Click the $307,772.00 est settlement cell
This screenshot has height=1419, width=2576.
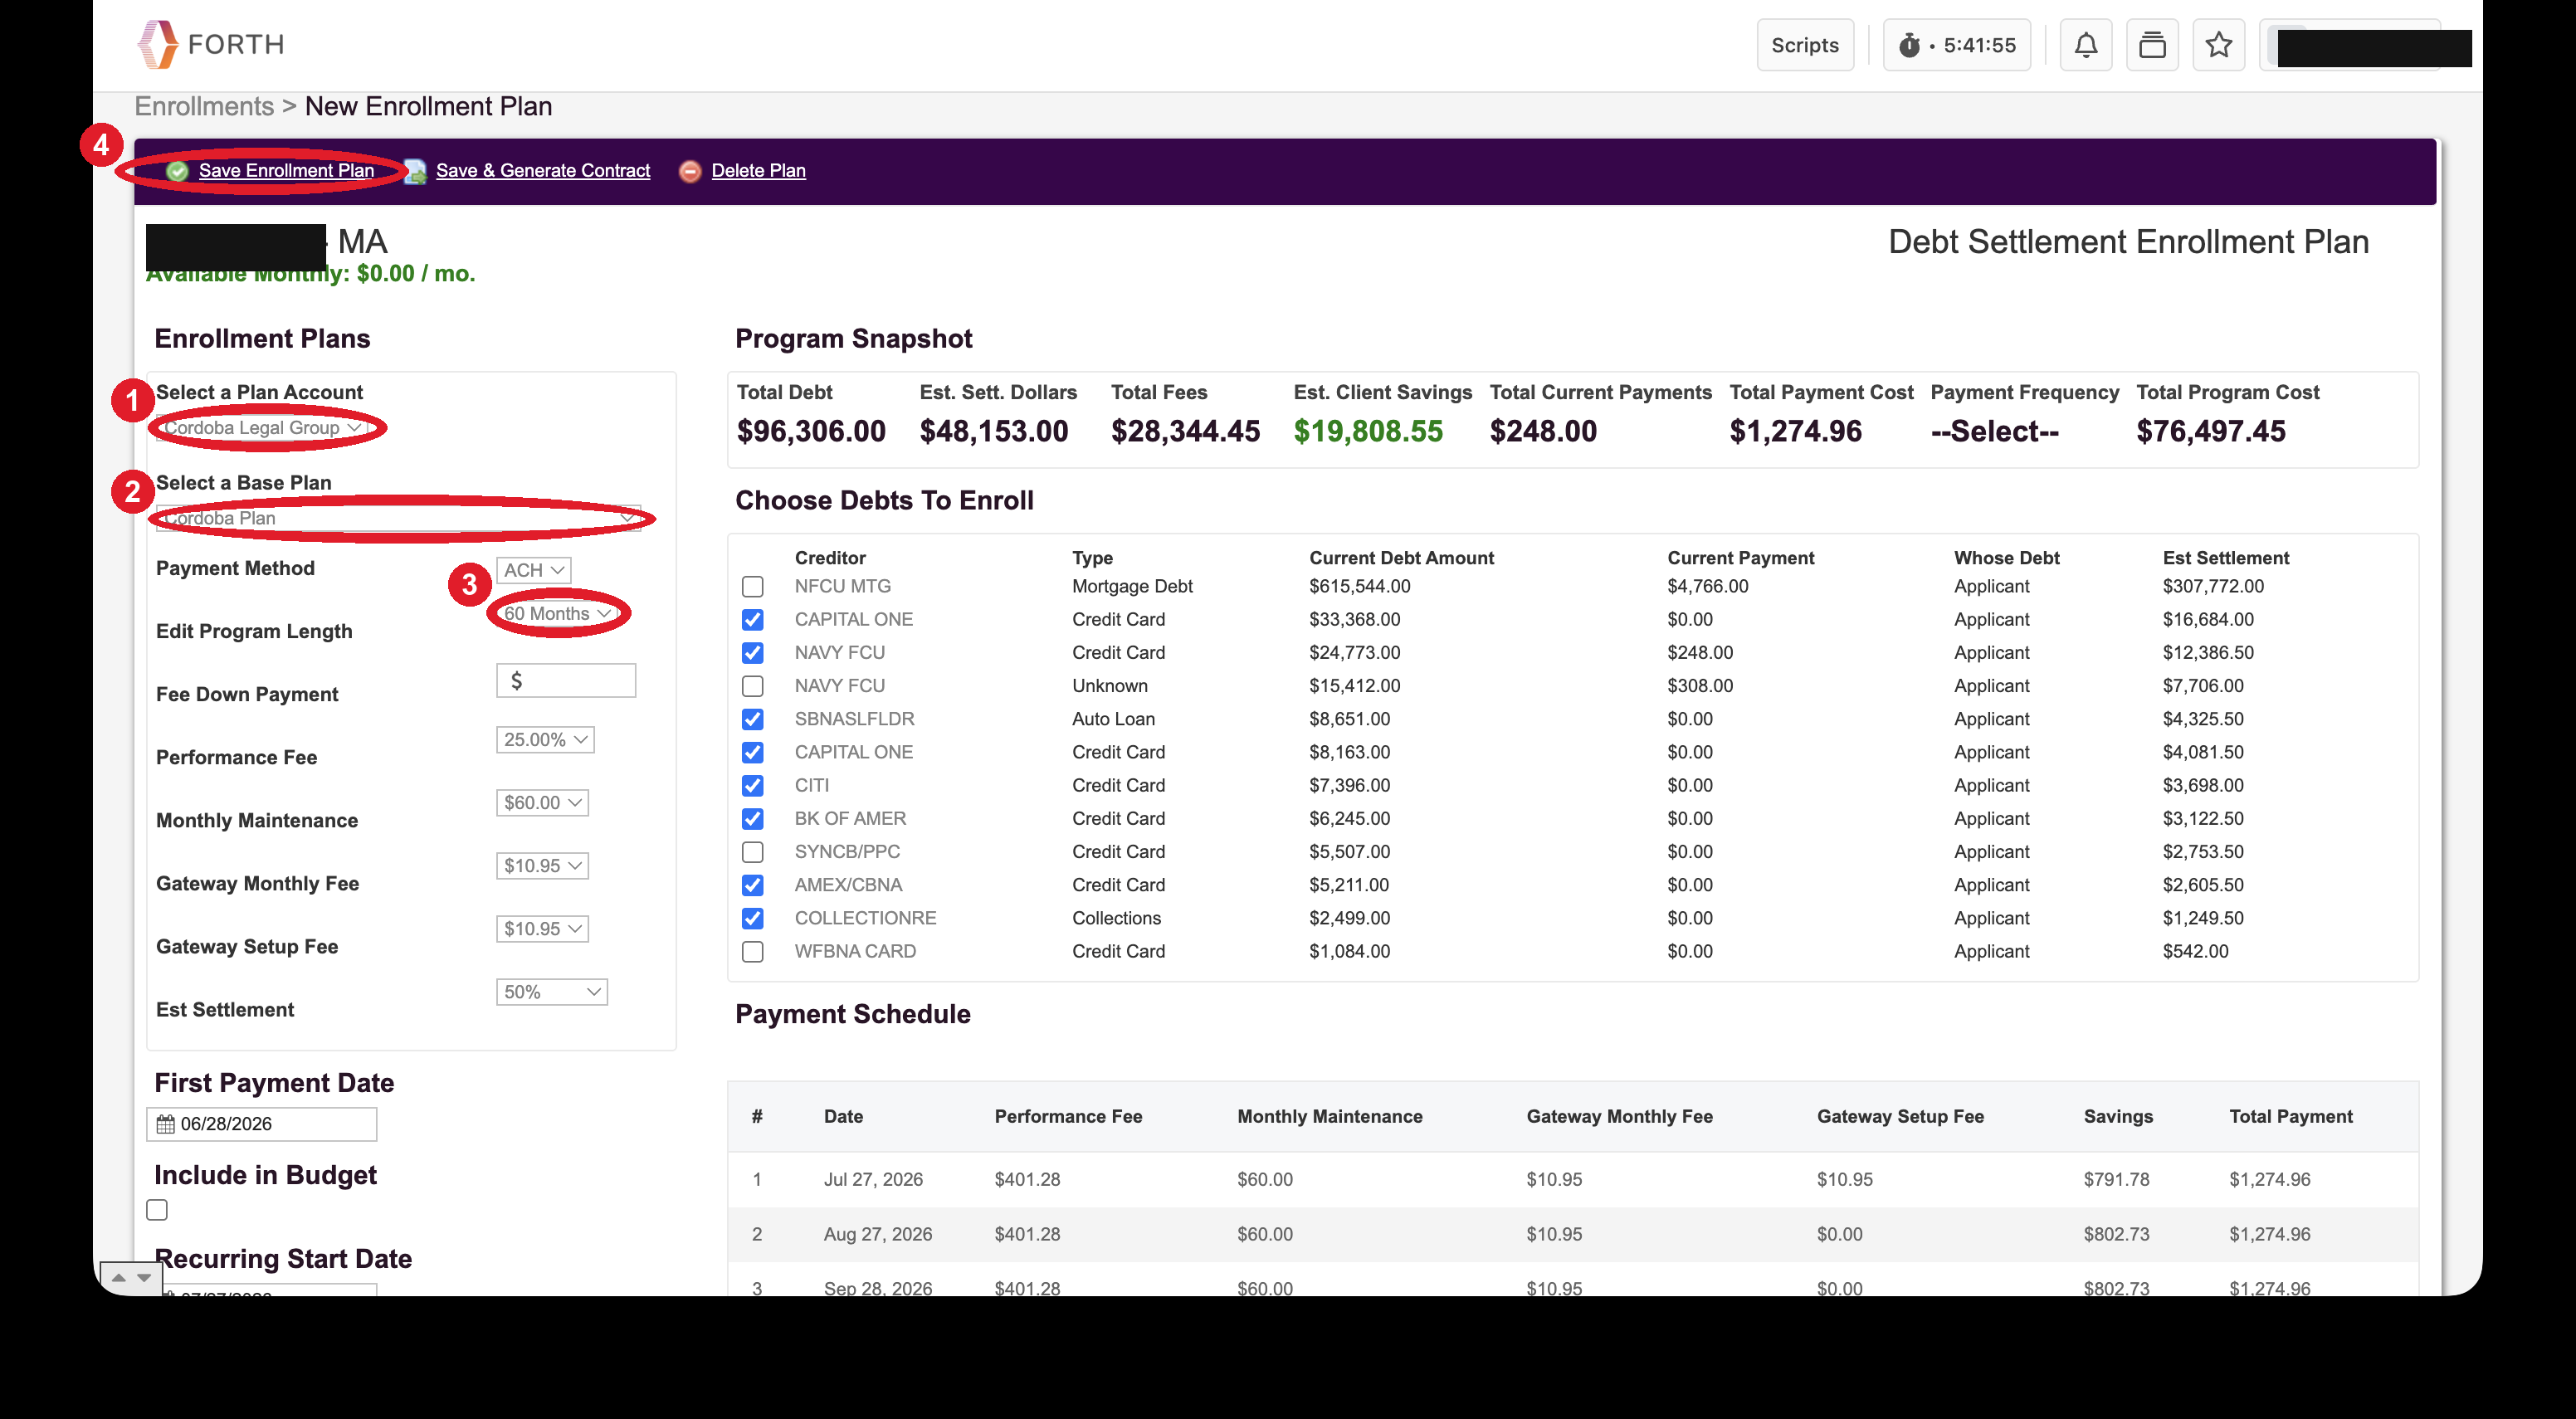click(x=2214, y=587)
